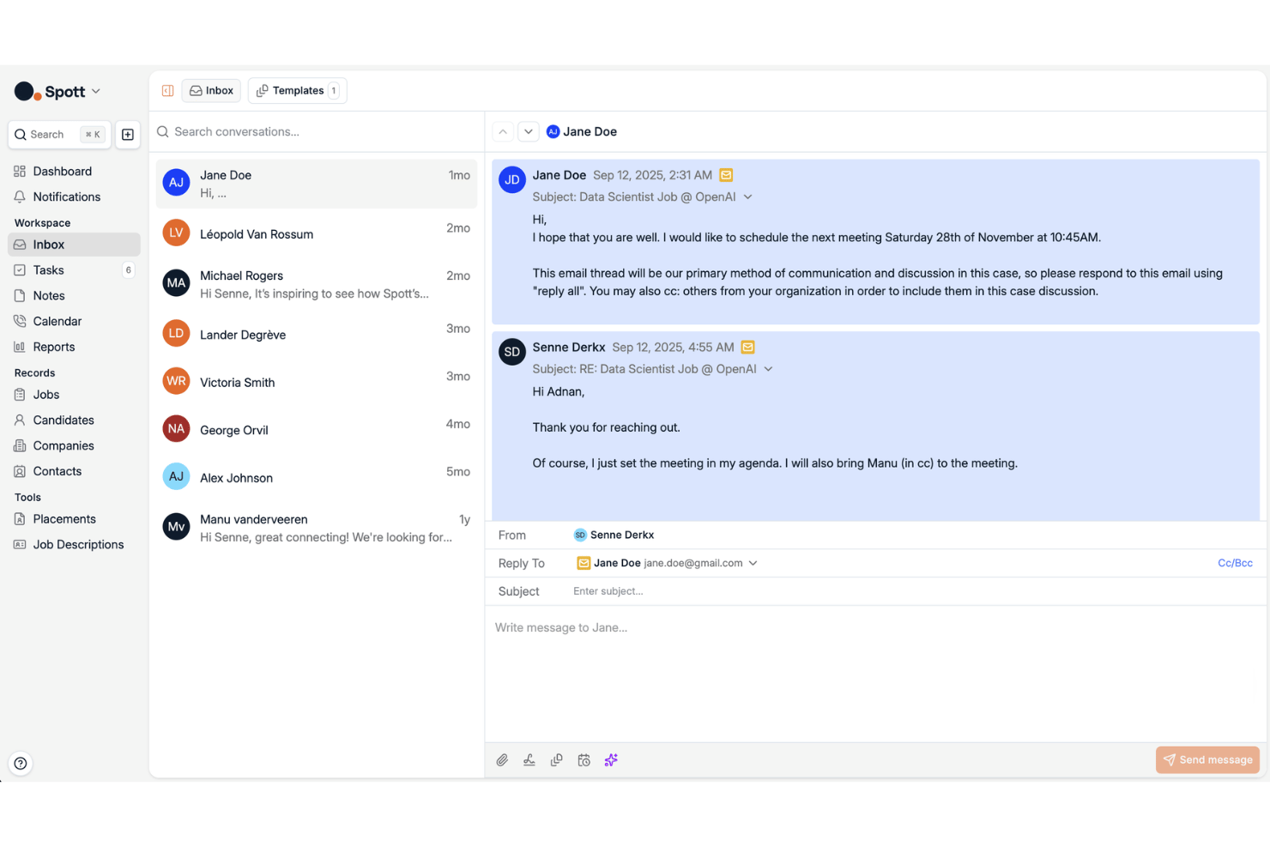Image resolution: width=1270 pixels, height=847 pixels.
Task: Click Senne Derkx in From field
Action: click(614, 535)
